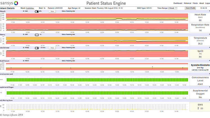Click Lifetemp 'Status: Receiving data' text

click(68, 34)
